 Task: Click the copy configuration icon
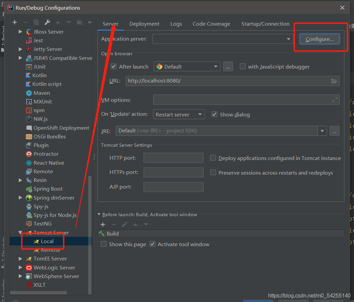[36, 22]
